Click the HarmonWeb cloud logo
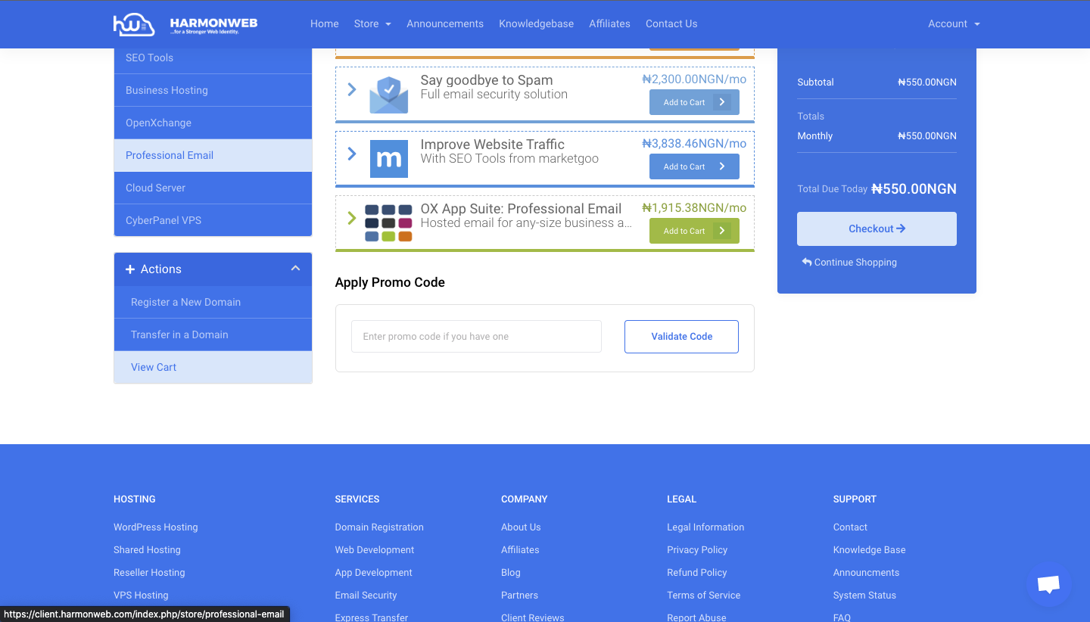The height and width of the screenshot is (622, 1090). click(134, 23)
